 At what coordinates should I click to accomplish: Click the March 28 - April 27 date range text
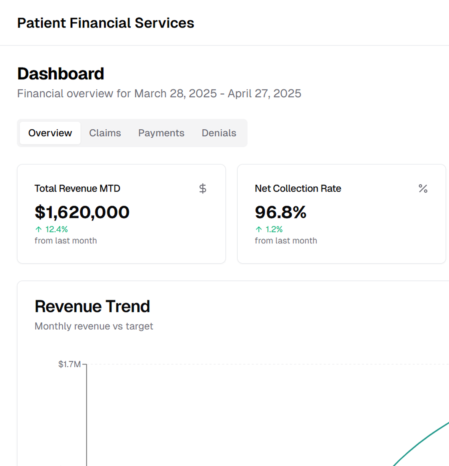pos(218,93)
